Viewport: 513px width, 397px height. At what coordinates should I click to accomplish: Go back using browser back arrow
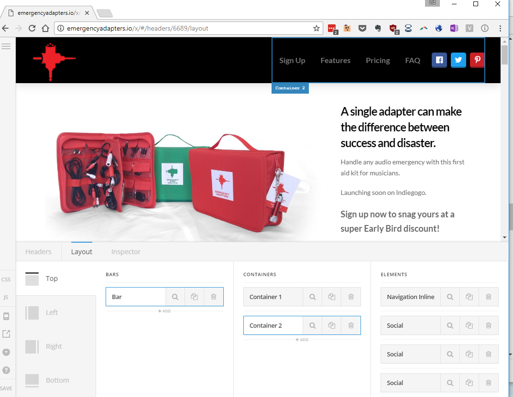tap(5, 29)
